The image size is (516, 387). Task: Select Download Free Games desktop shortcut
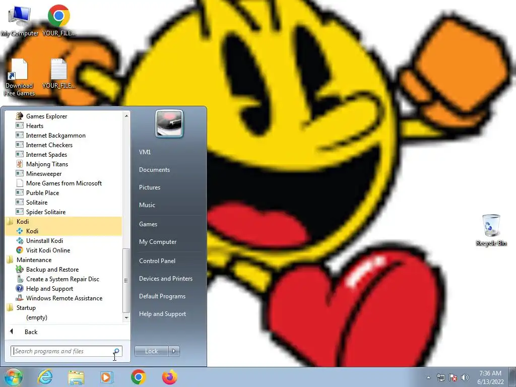tap(19, 77)
